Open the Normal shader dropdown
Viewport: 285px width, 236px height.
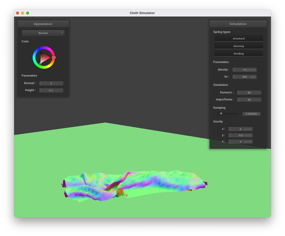pyautogui.click(x=43, y=33)
